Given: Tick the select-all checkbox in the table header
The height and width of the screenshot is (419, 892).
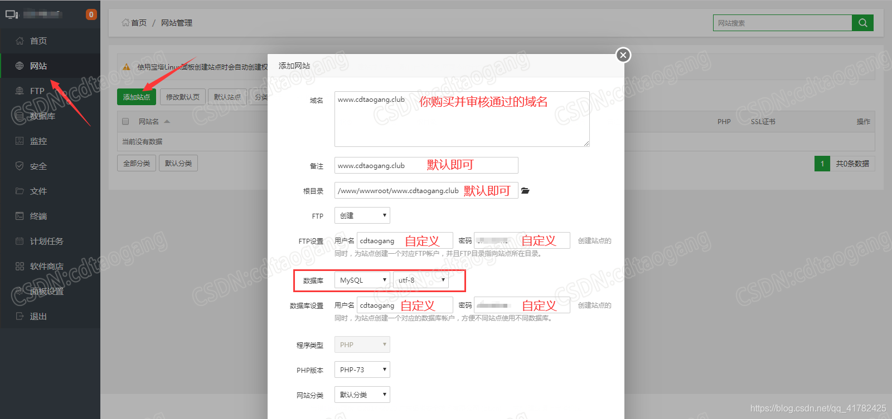Looking at the screenshot, I should click(x=125, y=121).
